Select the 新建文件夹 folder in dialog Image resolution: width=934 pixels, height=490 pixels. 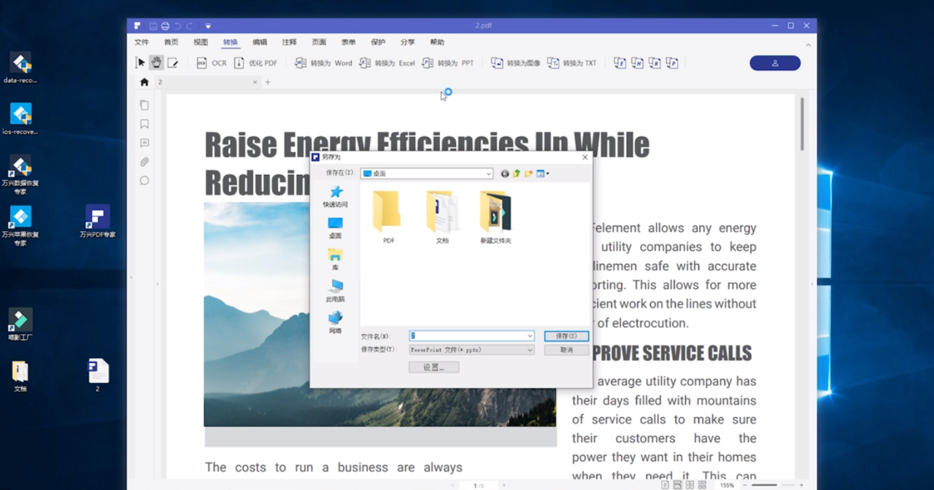(x=495, y=217)
